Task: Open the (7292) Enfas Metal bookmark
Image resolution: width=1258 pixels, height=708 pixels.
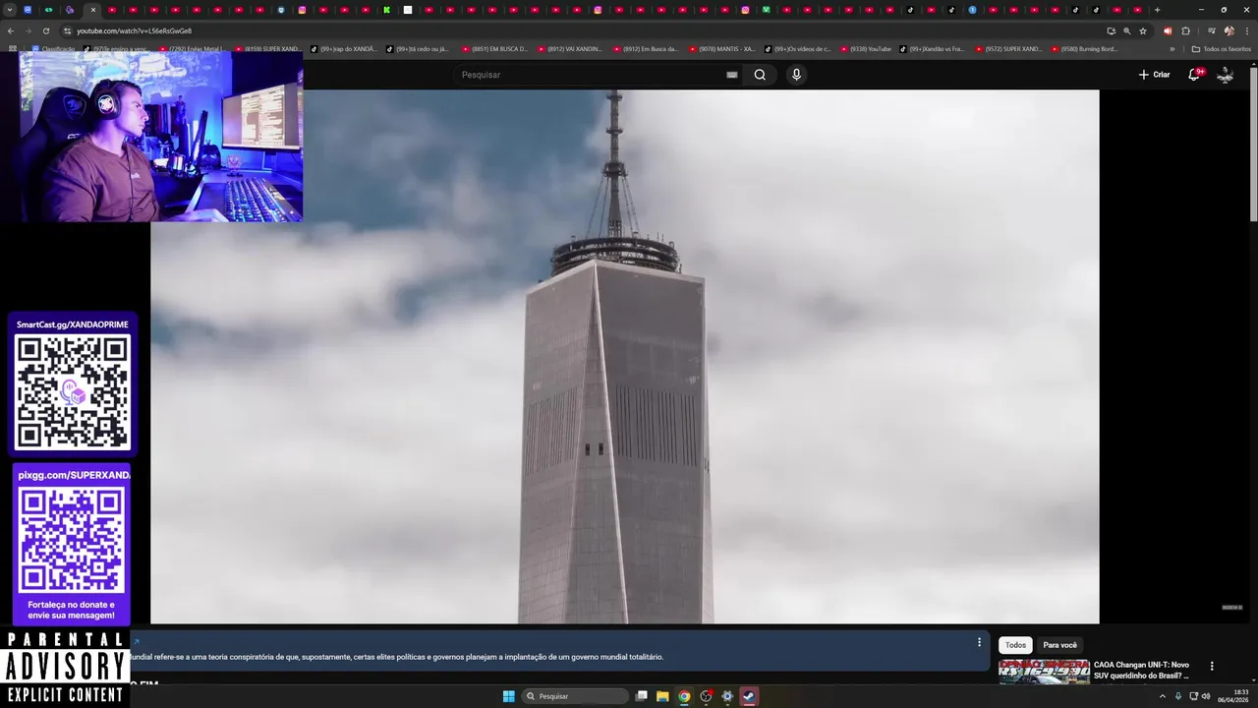Action: coord(192,49)
